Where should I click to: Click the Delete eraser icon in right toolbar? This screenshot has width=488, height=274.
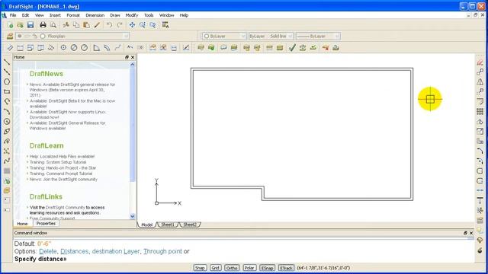[x=480, y=62]
